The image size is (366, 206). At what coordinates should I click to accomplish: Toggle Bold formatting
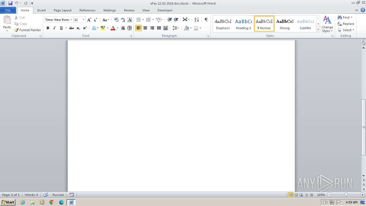[x=48, y=28]
